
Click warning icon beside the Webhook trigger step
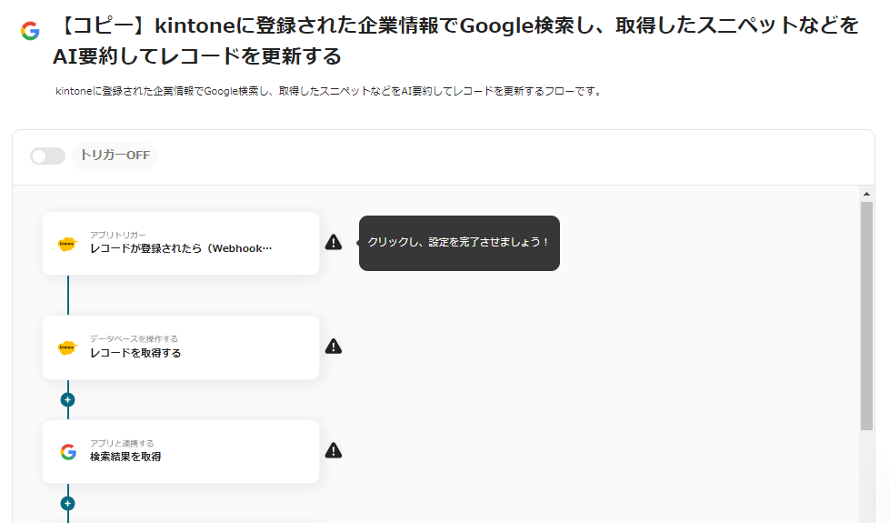coord(334,242)
